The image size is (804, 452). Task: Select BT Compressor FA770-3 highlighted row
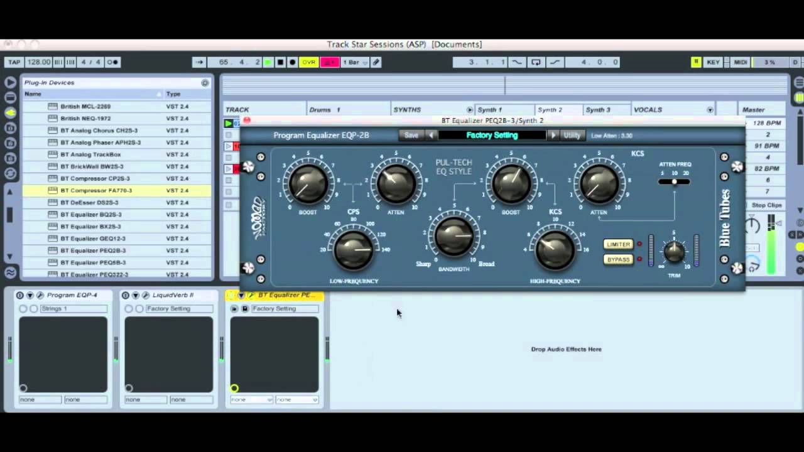[117, 190]
